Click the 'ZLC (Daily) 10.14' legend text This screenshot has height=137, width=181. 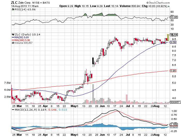pyautogui.click(x=28, y=34)
